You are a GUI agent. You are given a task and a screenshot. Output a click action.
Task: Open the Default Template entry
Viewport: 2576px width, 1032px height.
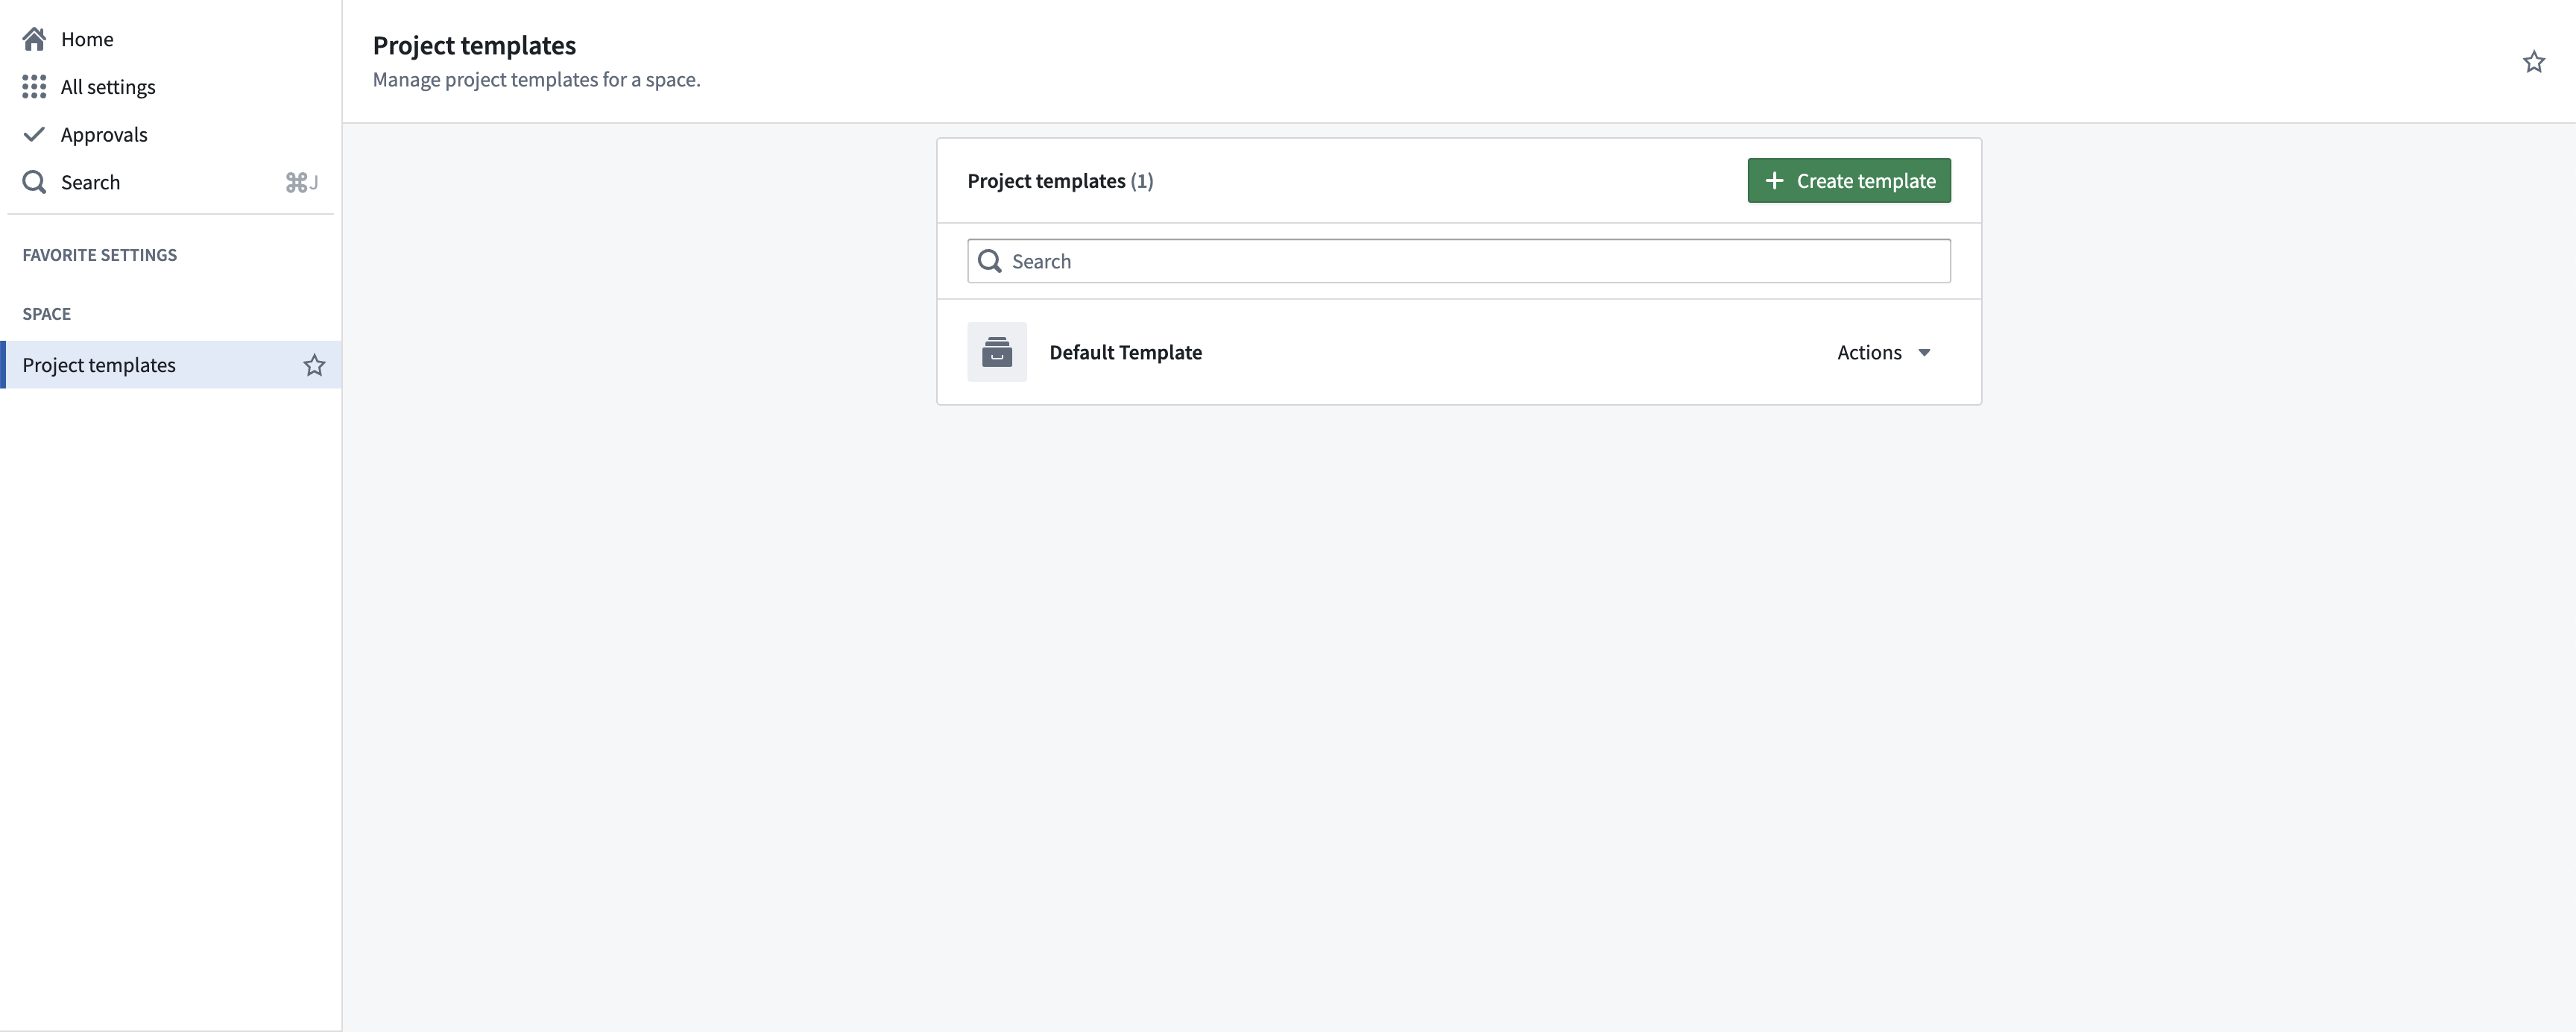[x=1125, y=352]
